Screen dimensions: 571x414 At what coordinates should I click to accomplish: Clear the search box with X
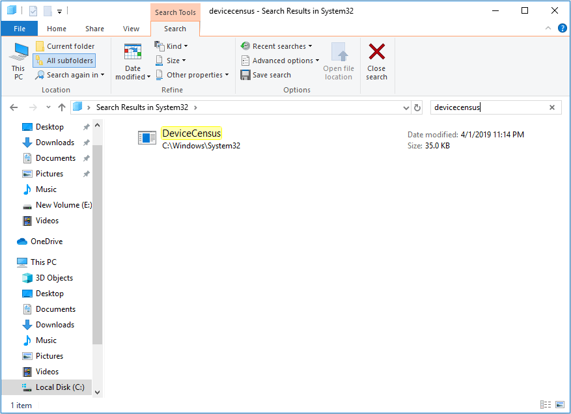click(x=552, y=107)
